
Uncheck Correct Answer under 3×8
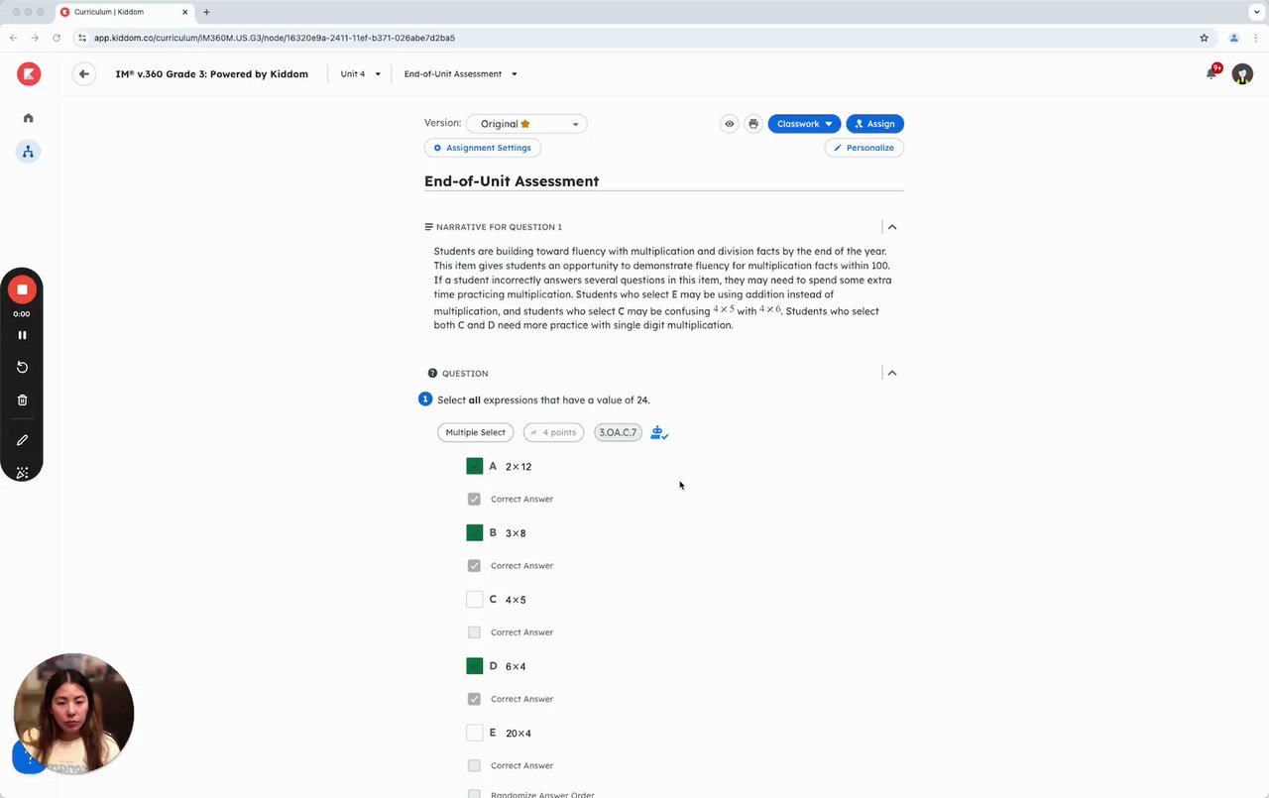click(x=474, y=565)
